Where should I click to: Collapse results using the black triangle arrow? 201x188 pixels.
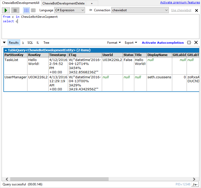4,43
